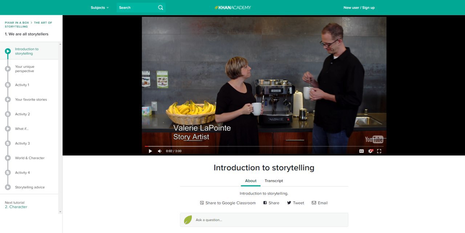
Task: Tweet this video
Action: pos(296,203)
